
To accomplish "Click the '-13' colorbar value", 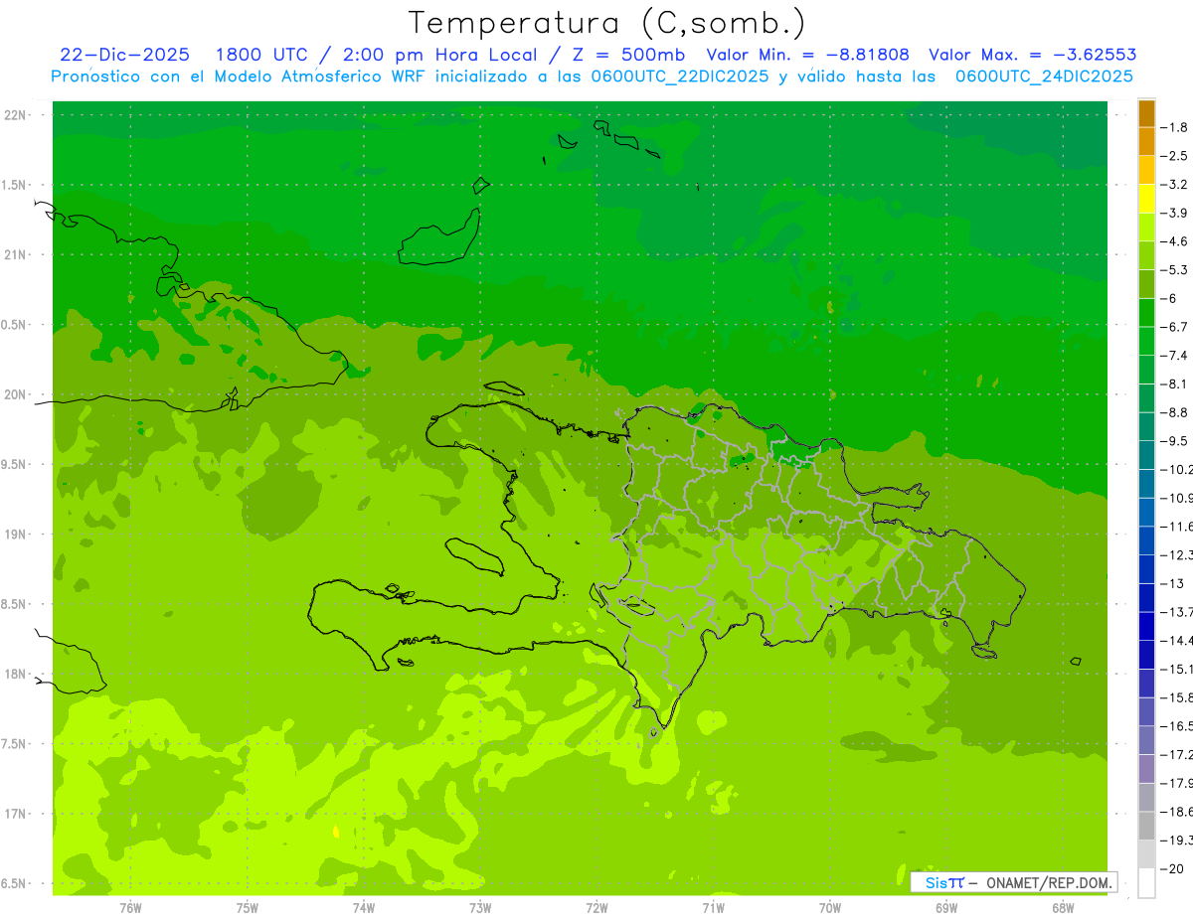I will tap(1171, 583).
